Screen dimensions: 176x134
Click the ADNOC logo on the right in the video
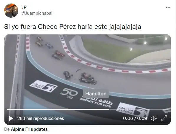(x=133, y=110)
